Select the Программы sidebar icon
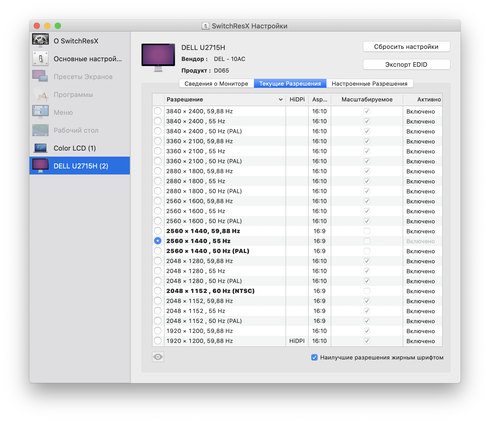The image size is (490, 422). (x=40, y=94)
